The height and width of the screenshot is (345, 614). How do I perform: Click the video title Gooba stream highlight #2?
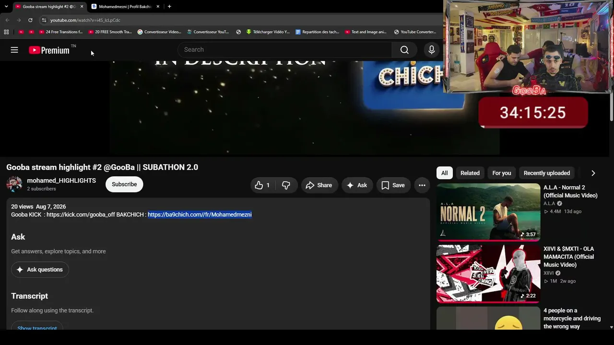click(x=102, y=167)
